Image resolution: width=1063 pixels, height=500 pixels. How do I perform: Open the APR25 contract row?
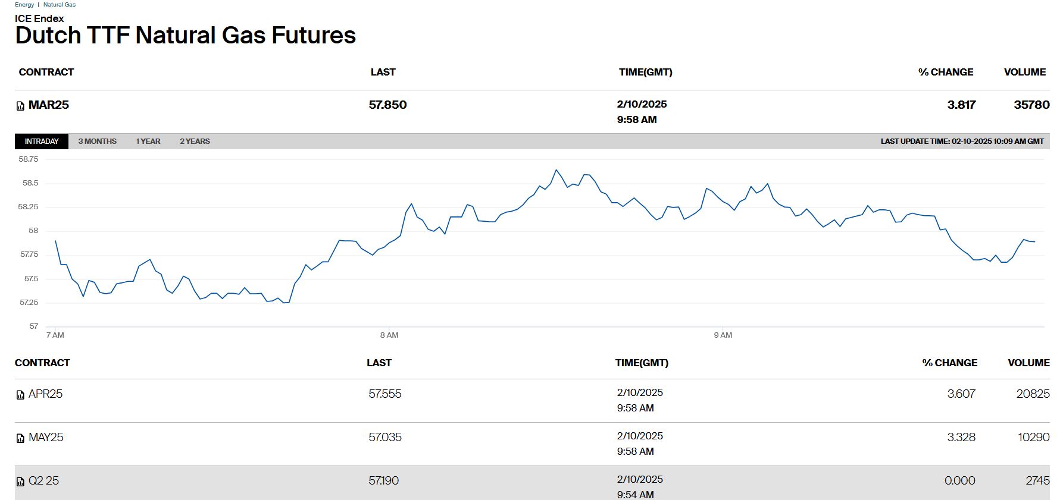click(45, 394)
